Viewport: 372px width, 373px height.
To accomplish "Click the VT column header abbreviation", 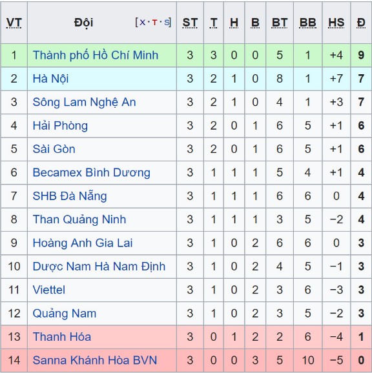I will point(14,23).
